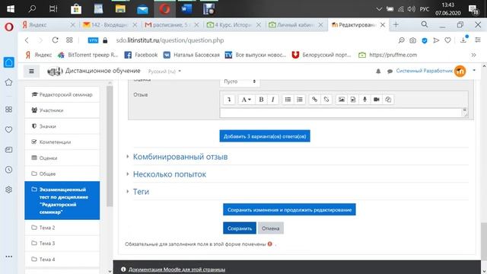Open the BitTorrent трекер bookmark

click(x=88, y=55)
